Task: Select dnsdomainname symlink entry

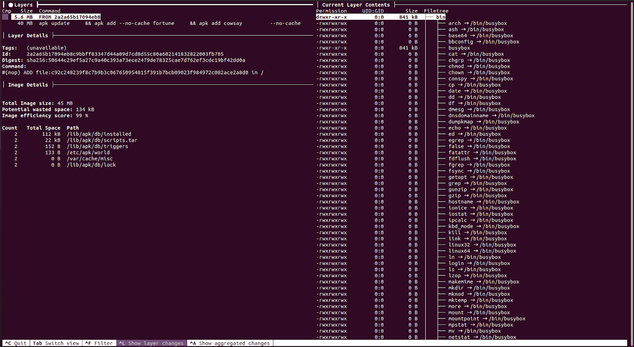Action: click(491, 116)
